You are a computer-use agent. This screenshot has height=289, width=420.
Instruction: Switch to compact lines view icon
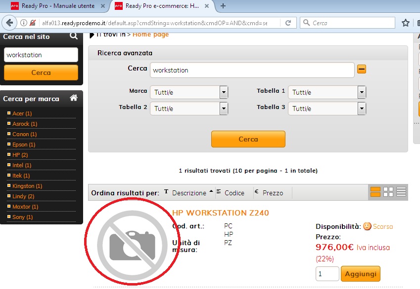(401, 192)
